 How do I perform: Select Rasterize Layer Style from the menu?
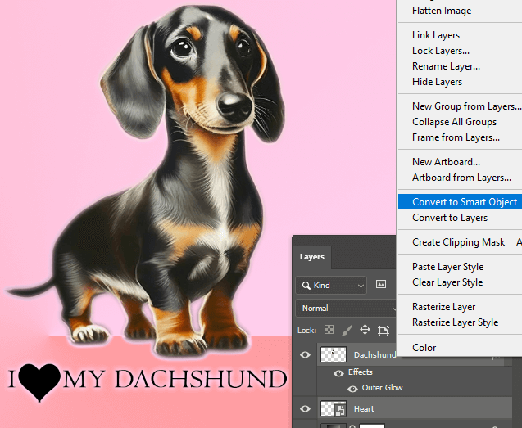455,322
